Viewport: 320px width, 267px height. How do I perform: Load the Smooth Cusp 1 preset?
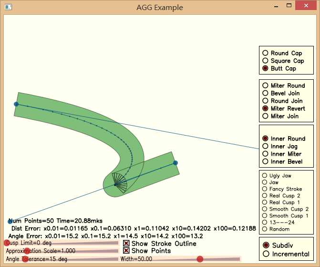click(x=285, y=216)
